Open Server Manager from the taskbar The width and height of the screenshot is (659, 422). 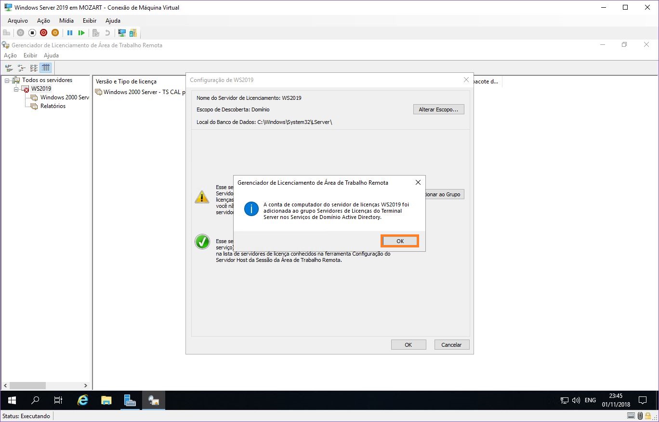click(130, 400)
